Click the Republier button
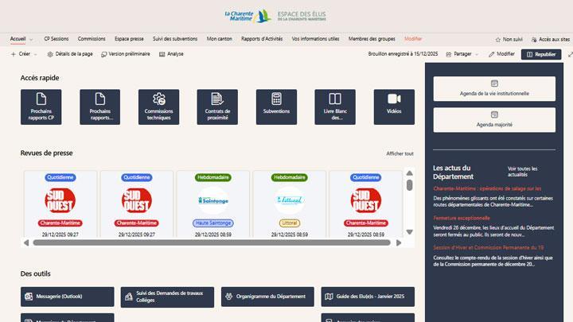Viewport: 573px width, 322px height. 541,54
